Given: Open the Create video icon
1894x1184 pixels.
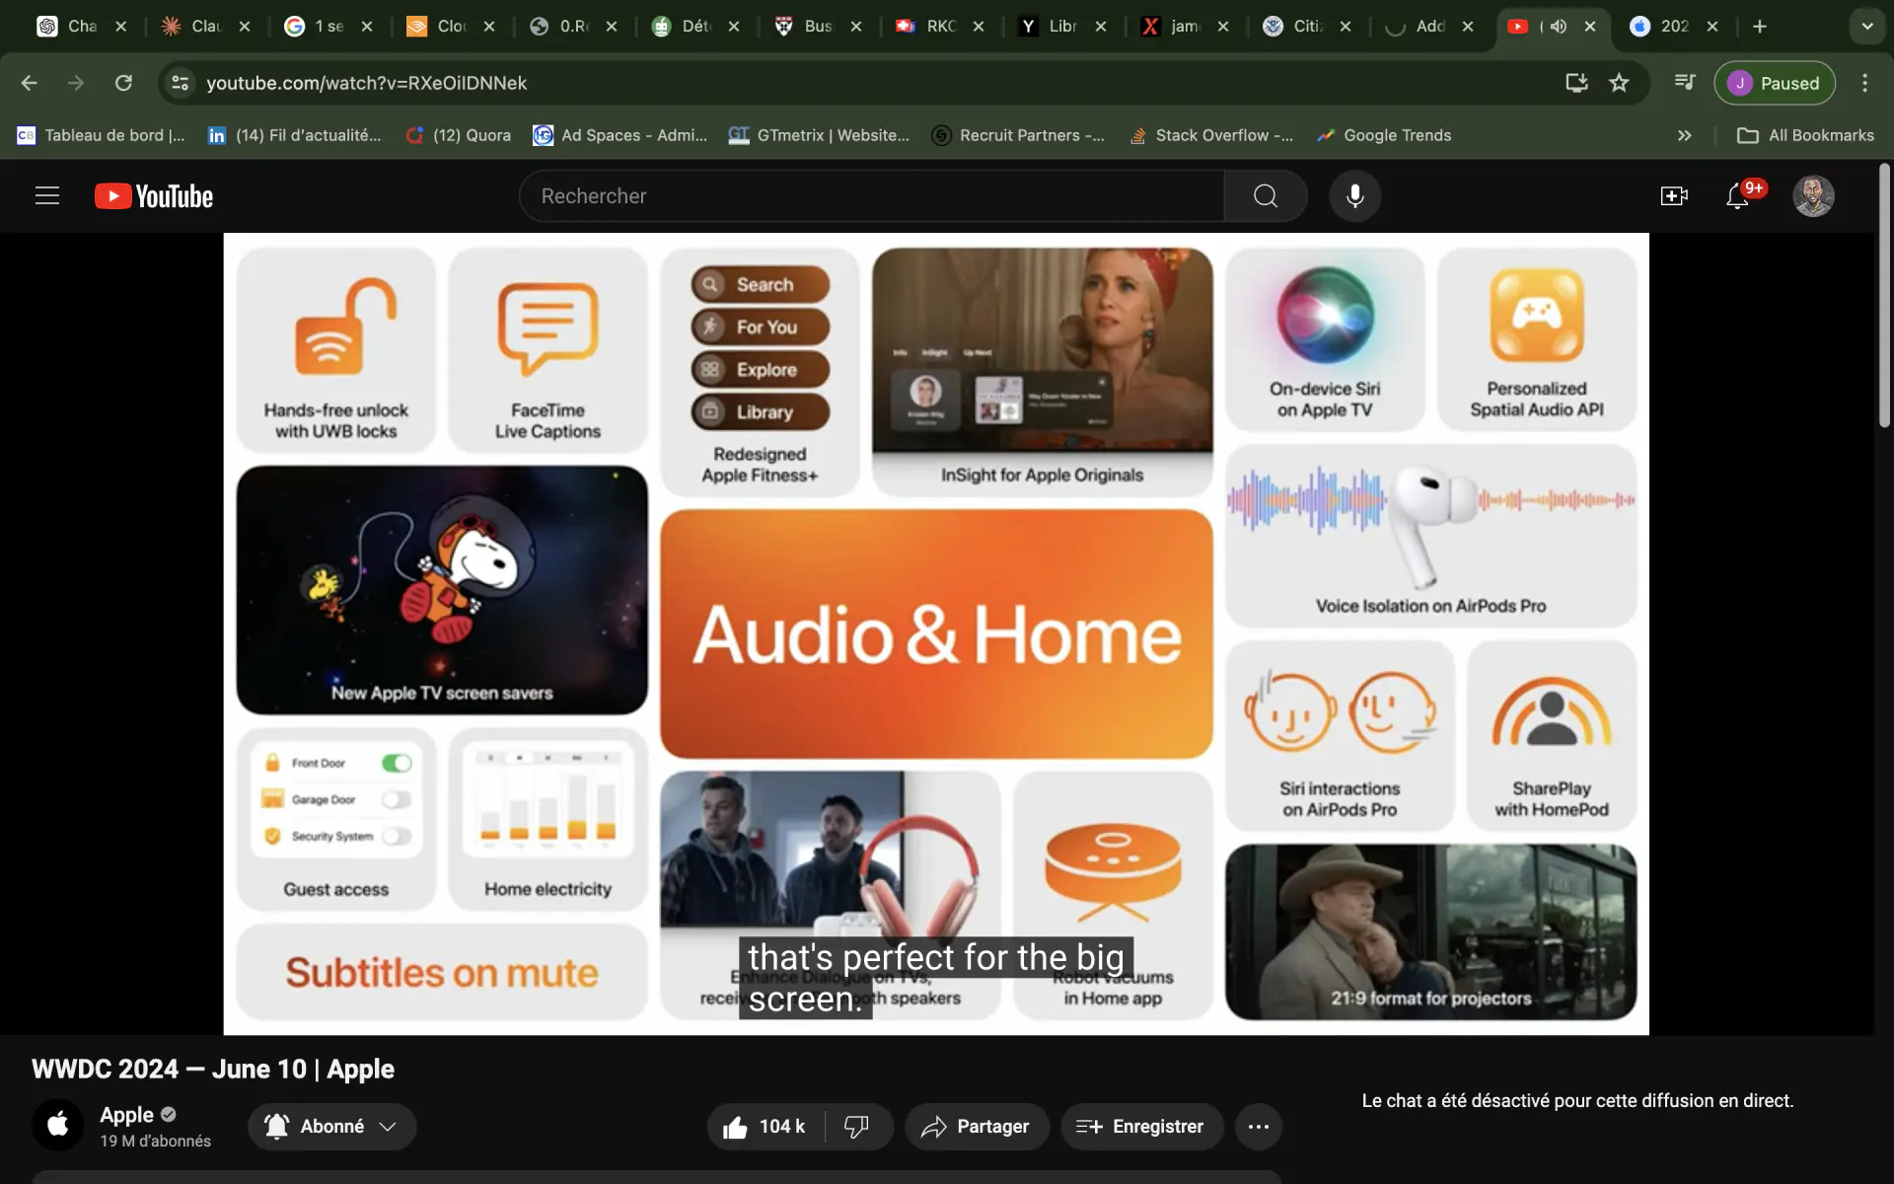Looking at the screenshot, I should pyautogui.click(x=1674, y=196).
